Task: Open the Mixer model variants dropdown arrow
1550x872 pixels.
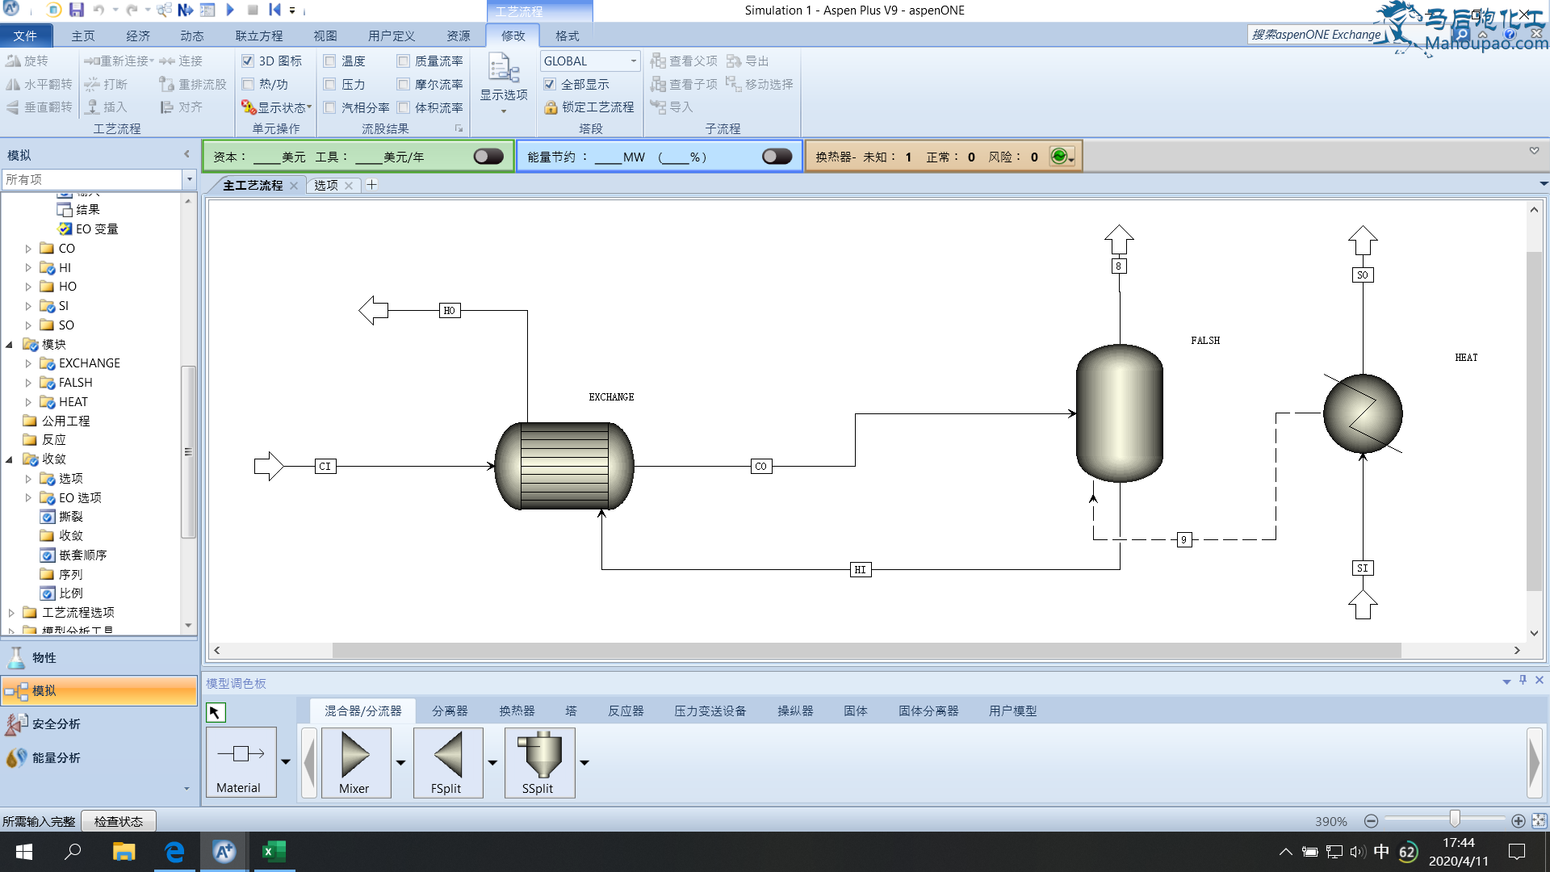Action: click(x=400, y=762)
